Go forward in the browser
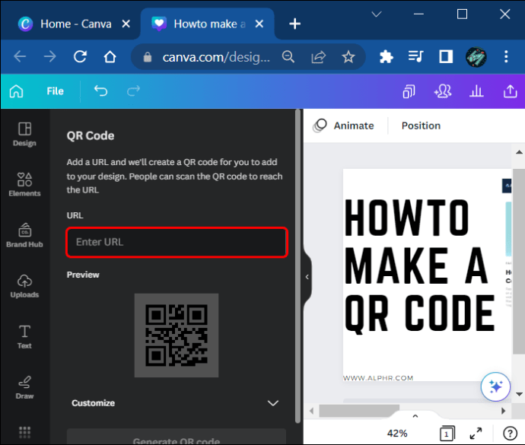This screenshot has height=445, width=525. tap(50, 56)
